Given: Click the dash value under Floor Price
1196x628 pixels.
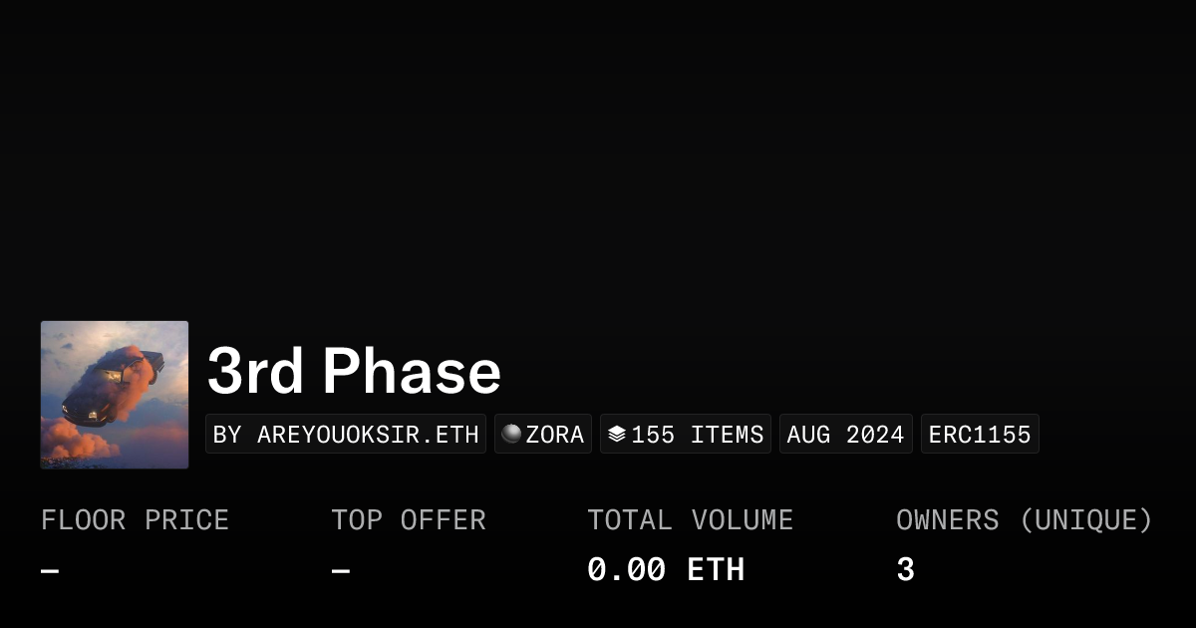Looking at the screenshot, I should point(50,571).
